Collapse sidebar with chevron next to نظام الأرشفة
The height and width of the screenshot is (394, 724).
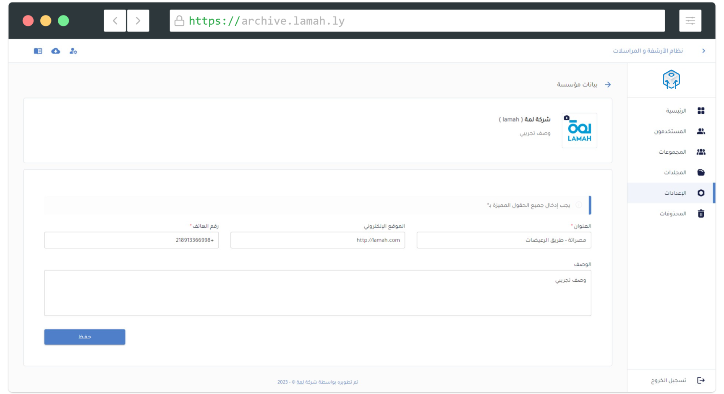click(703, 51)
